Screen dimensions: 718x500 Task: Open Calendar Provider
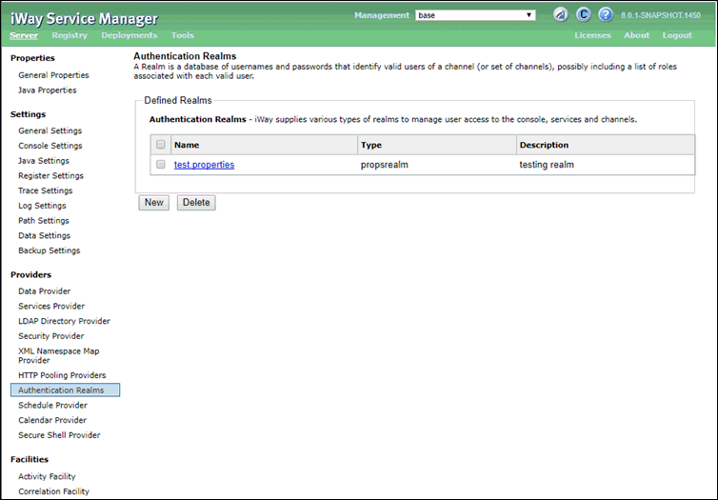(x=52, y=420)
